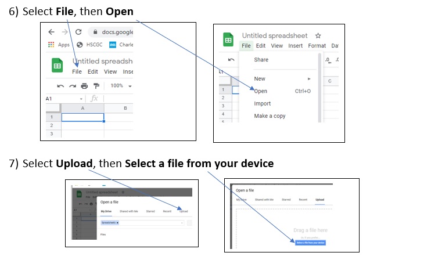Viewport: 431px width, 267px height.
Task: Switch to Recent tab in the left dialog
Action: (167, 211)
